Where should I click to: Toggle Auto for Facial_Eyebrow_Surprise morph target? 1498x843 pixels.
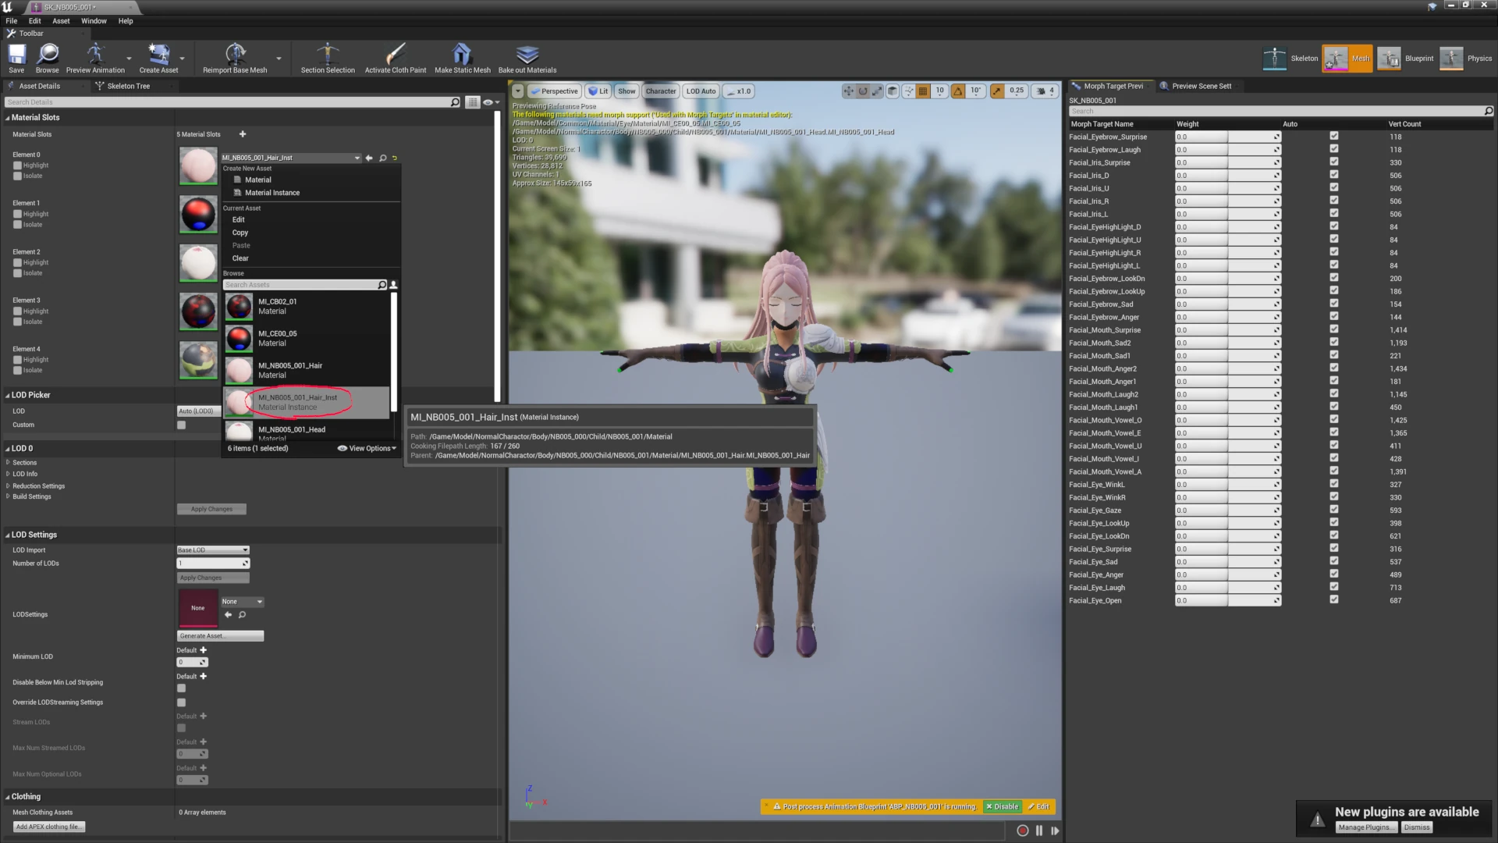click(1334, 136)
